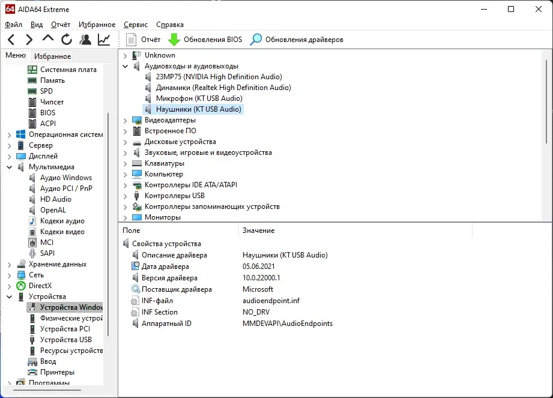Expand Операционная система node
553x398 pixels.
click(10, 134)
